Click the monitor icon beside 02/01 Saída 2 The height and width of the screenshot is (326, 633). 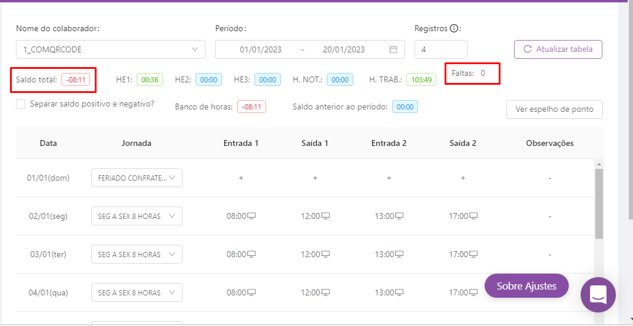(473, 216)
